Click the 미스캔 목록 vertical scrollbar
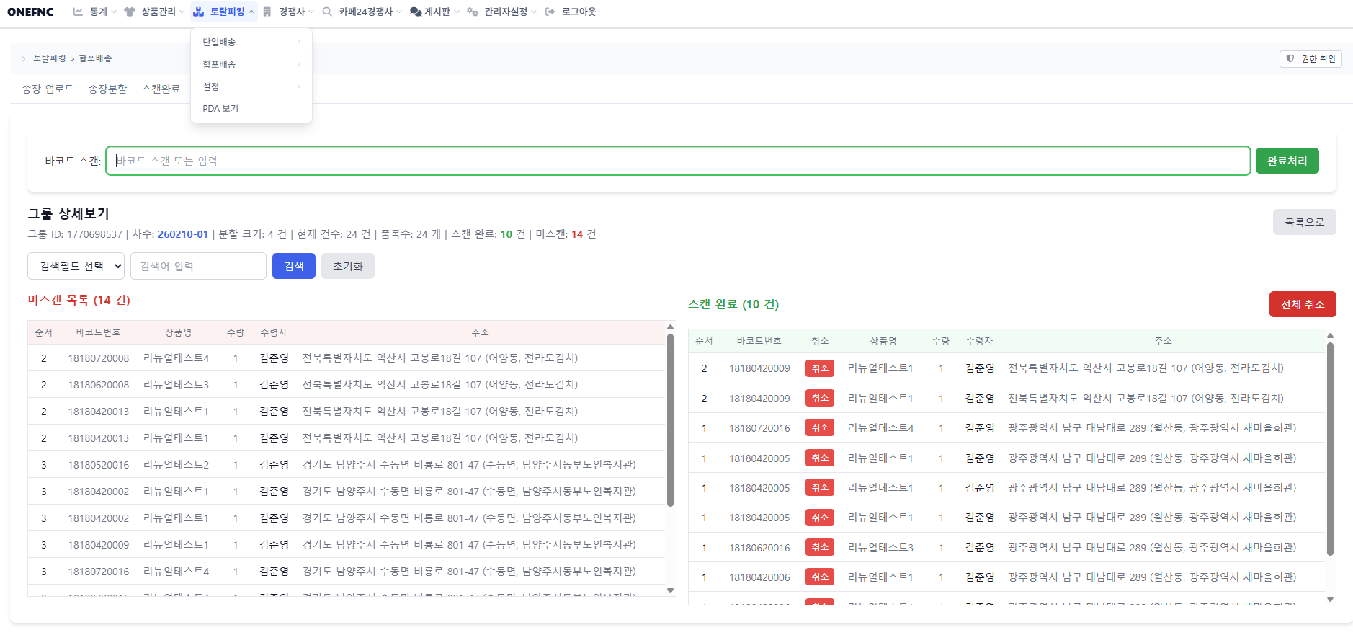The image size is (1353, 635). coord(670,418)
